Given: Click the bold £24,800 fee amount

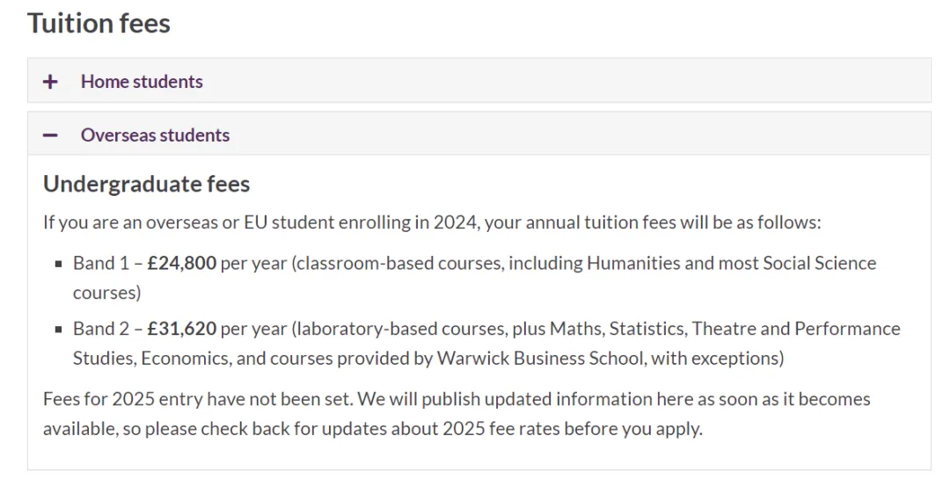Looking at the screenshot, I should coord(181,263).
